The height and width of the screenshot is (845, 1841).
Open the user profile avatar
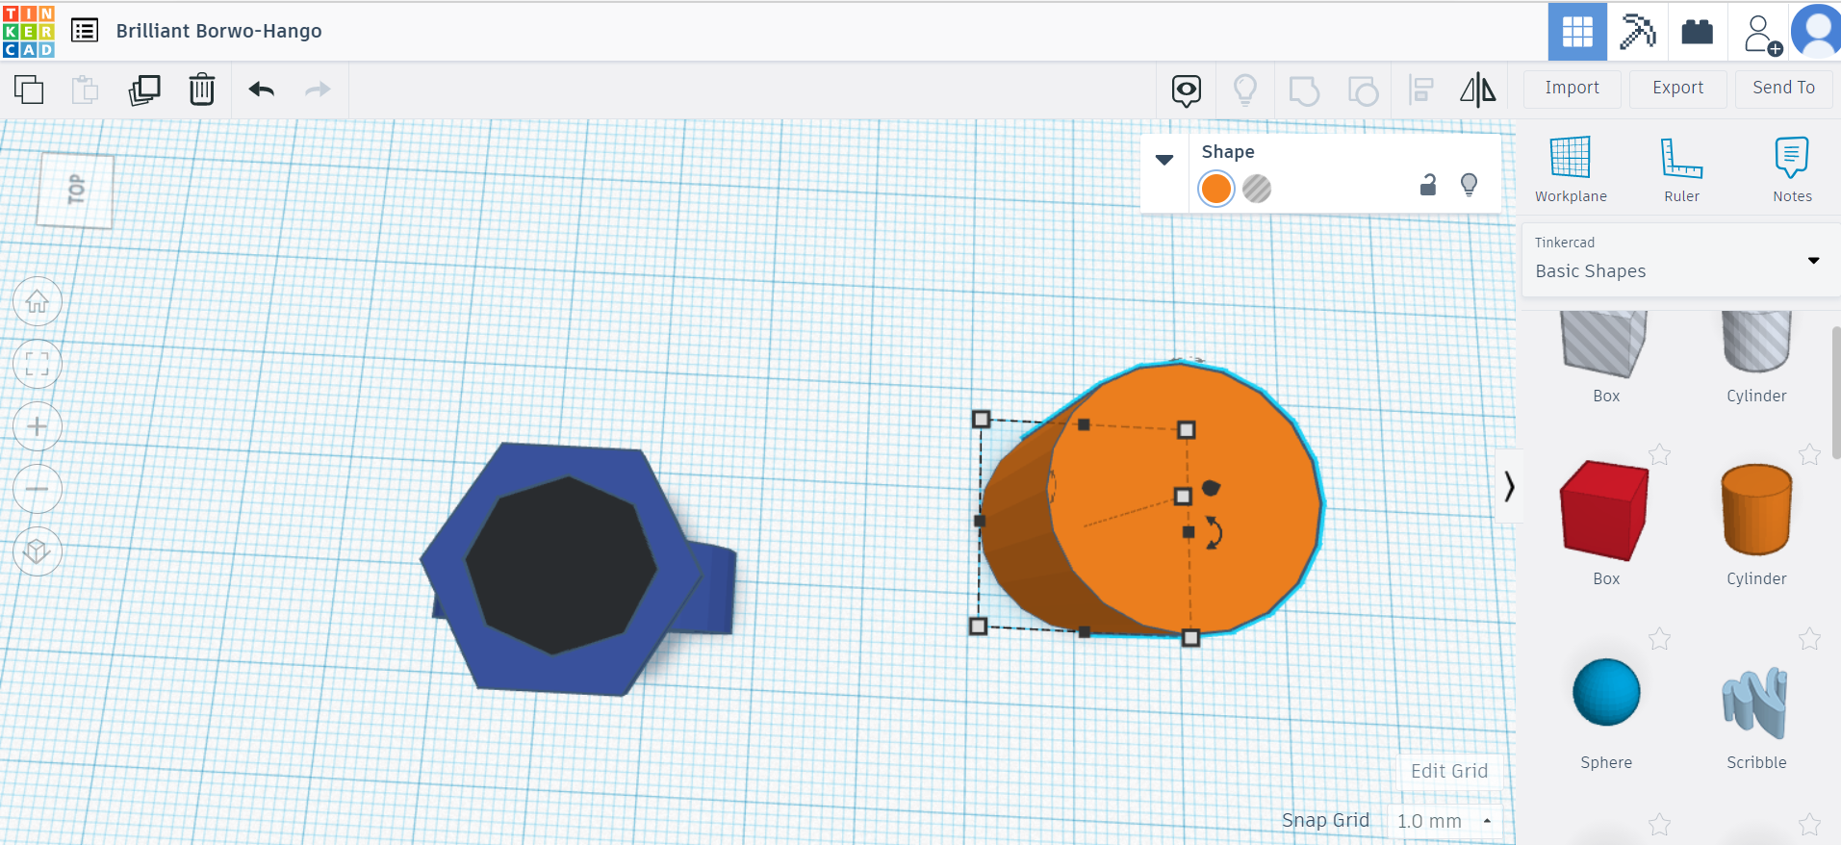click(1818, 32)
